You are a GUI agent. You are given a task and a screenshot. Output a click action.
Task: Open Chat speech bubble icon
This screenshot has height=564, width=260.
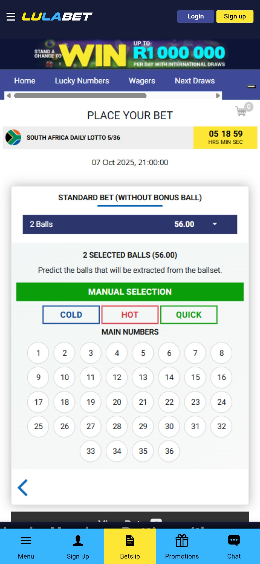click(x=234, y=540)
